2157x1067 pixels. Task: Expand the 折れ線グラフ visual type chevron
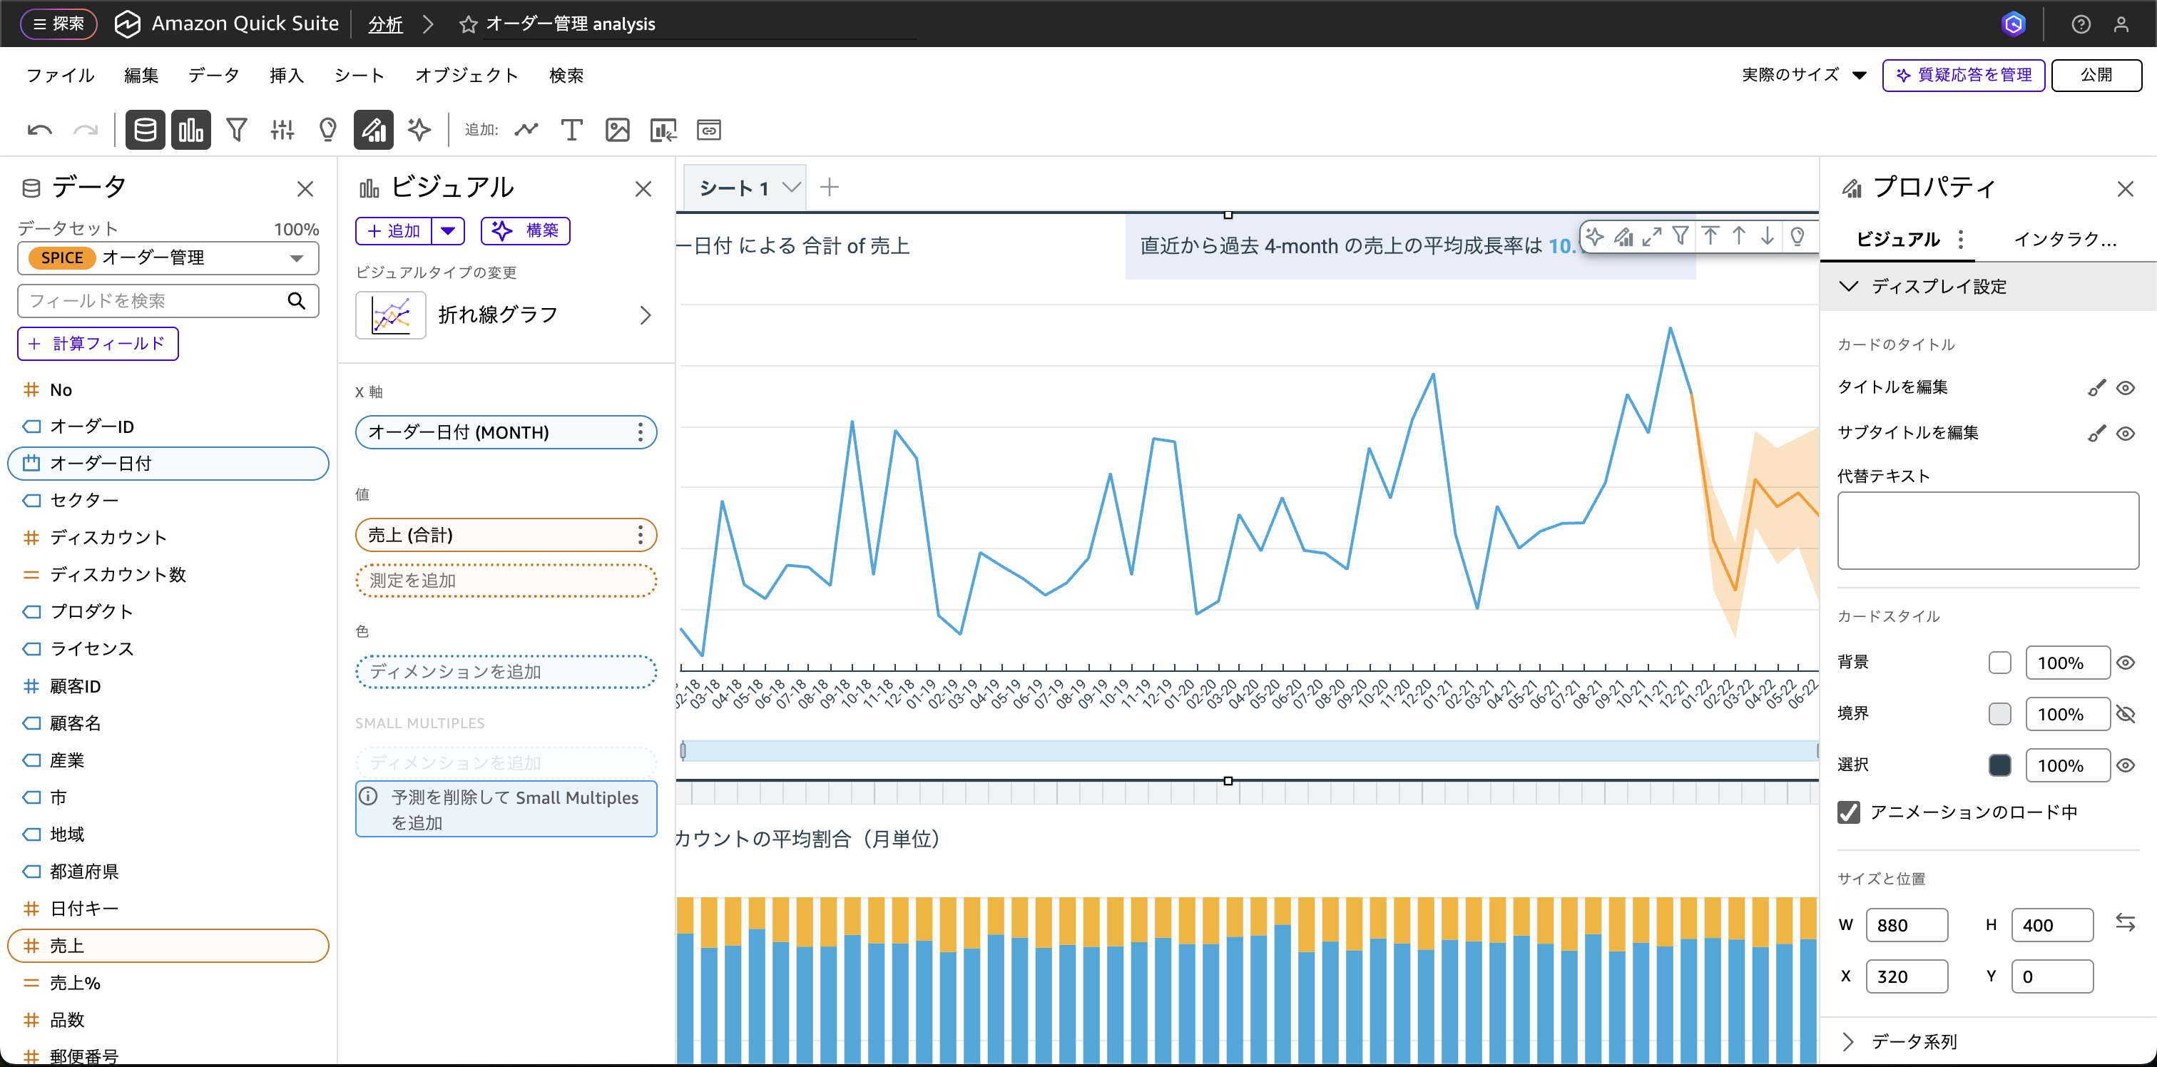(x=645, y=315)
